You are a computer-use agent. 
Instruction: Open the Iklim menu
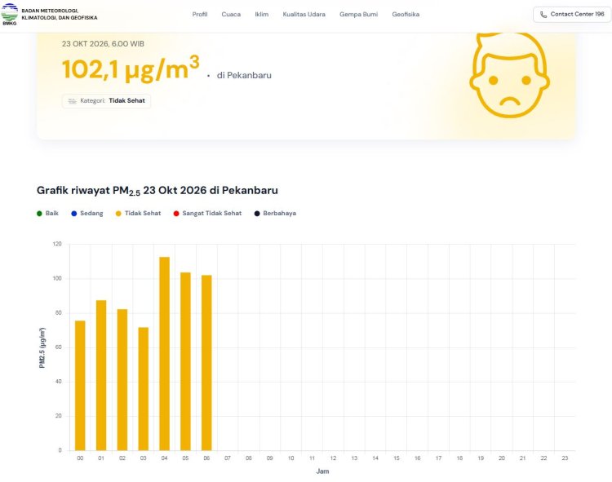[x=261, y=15]
